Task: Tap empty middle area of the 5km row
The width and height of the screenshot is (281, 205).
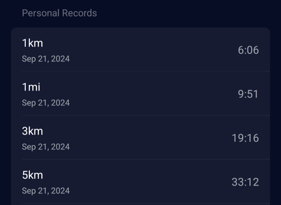Action: coord(146,182)
